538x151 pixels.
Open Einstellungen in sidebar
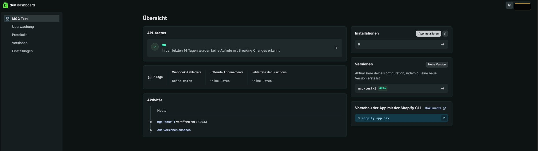click(22, 51)
